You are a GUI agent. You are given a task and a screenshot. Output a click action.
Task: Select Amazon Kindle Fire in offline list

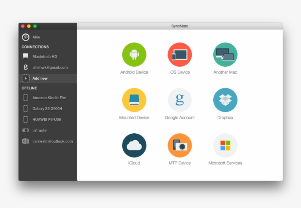pyautogui.click(x=48, y=98)
